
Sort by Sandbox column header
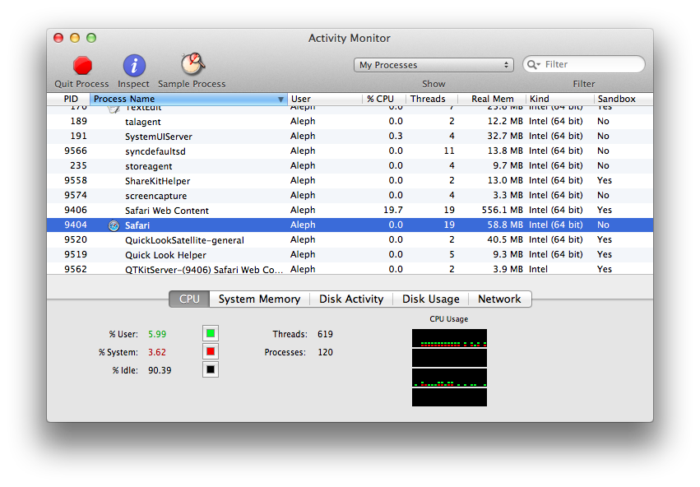point(624,99)
